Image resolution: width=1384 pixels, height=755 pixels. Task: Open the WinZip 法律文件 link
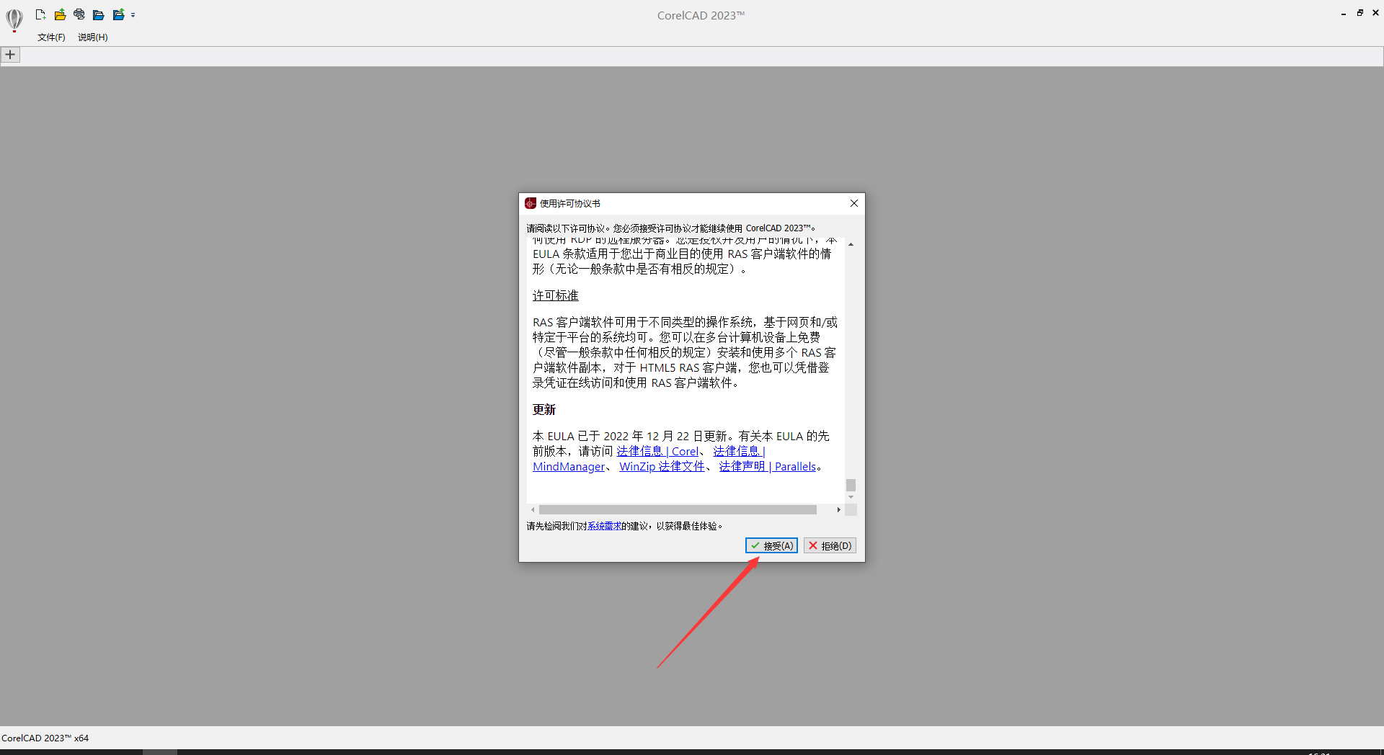point(662,466)
